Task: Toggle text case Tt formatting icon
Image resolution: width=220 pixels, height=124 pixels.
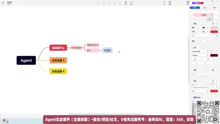Action: 214,59
